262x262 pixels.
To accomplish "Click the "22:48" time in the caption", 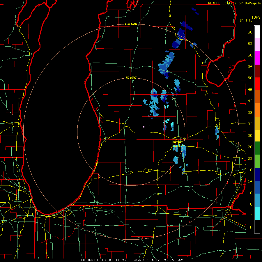I will (x=177, y=260).
